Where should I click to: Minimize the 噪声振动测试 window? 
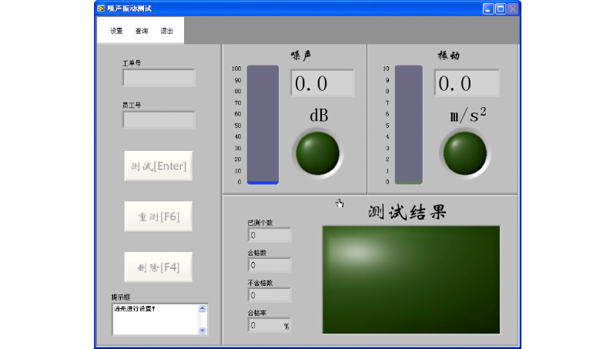click(488, 8)
